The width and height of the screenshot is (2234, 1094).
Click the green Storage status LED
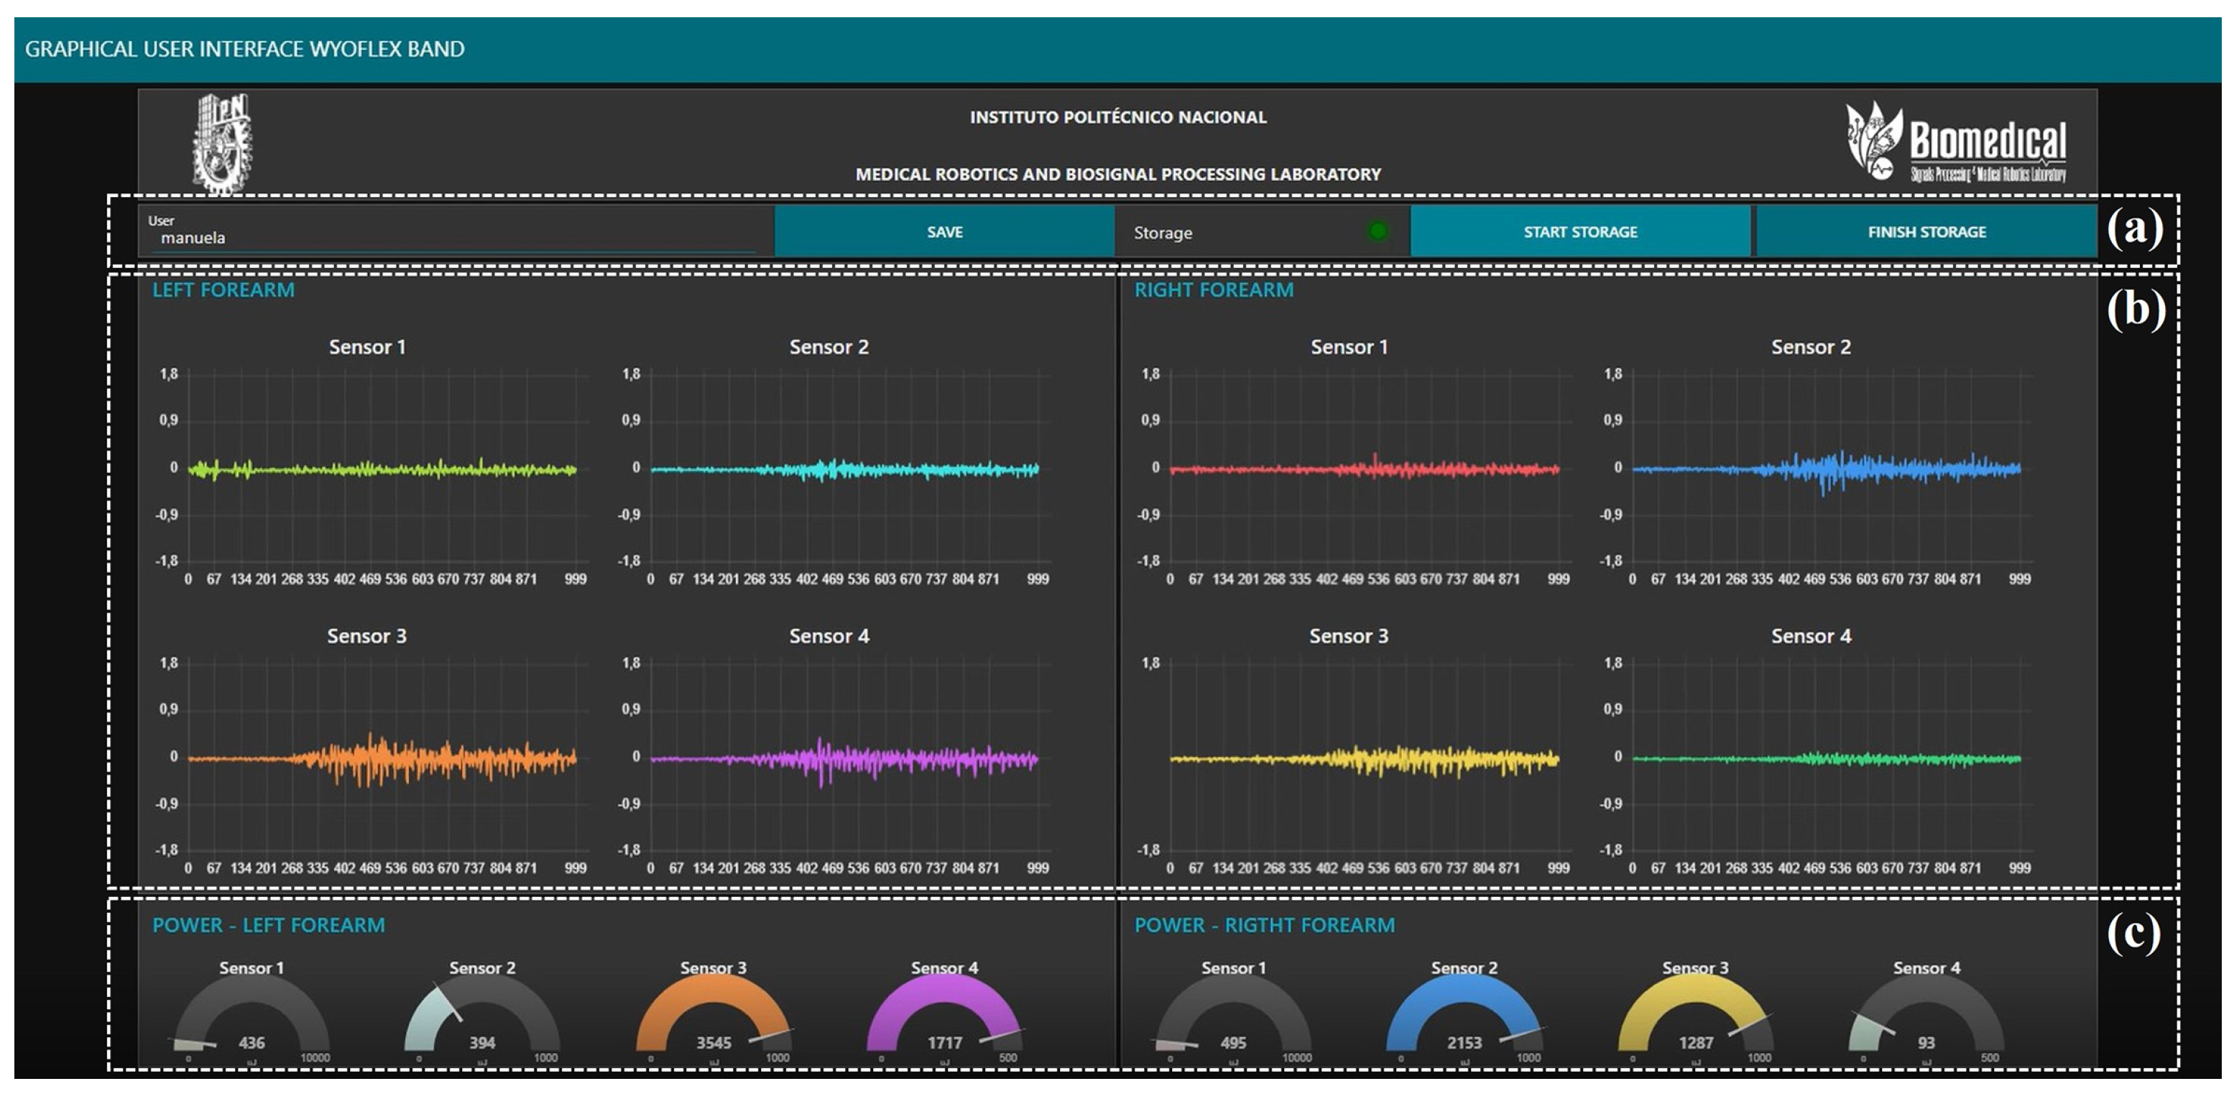point(1377,231)
